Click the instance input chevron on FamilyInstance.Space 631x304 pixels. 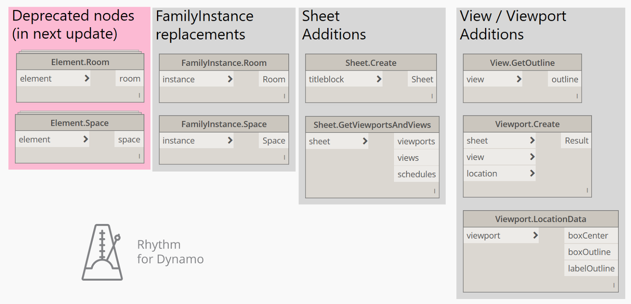pyautogui.click(x=230, y=140)
